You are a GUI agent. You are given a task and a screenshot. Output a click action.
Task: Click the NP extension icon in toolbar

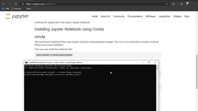tap(174, 4)
